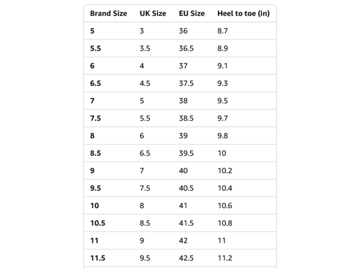
Task: Select brand size 9 cell
Action: [92, 171]
